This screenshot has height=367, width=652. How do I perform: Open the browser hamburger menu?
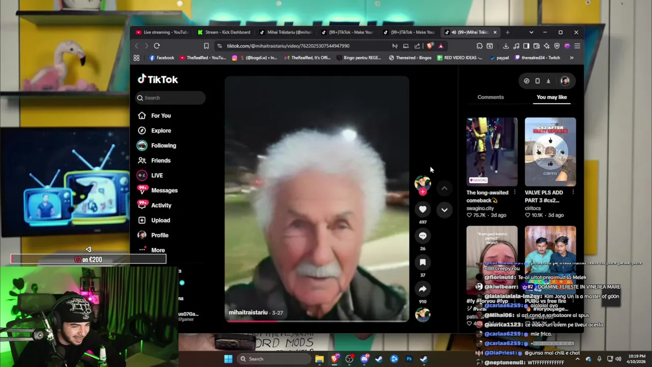[x=577, y=46]
